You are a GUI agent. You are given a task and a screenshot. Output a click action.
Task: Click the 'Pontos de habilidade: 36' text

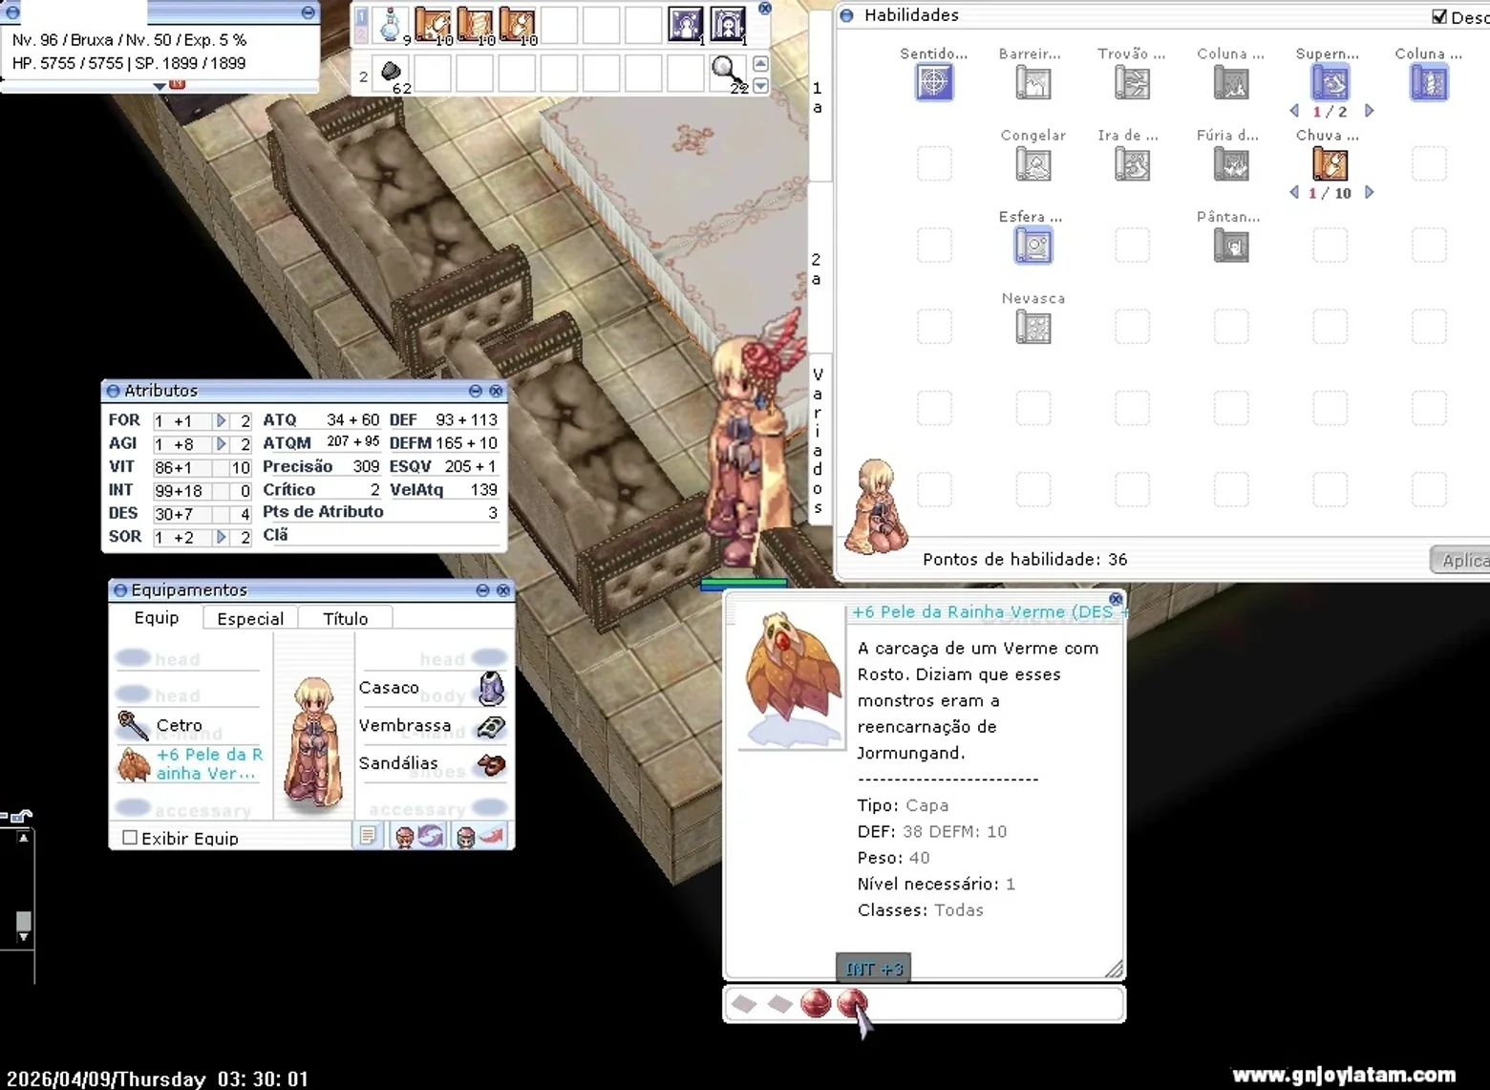pos(1025,560)
